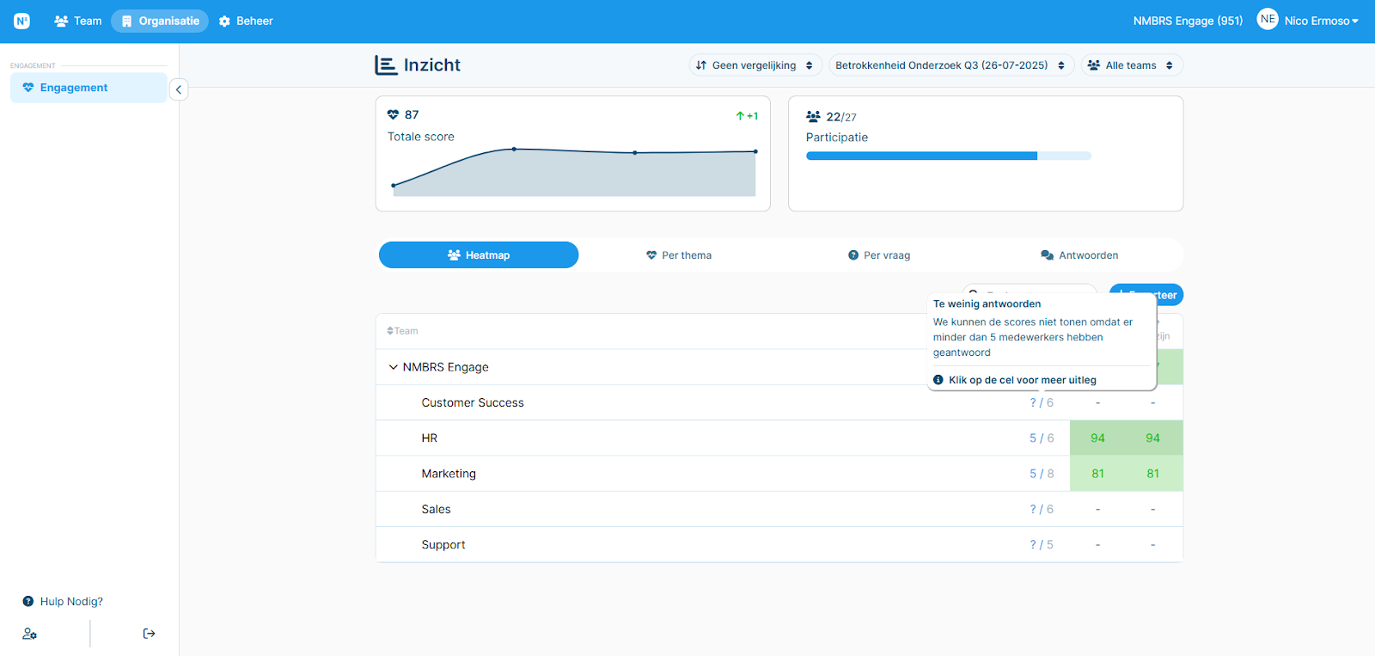Click the NMBRS Engage (951) label
Viewport: 1375px width, 656px height.
(1188, 21)
